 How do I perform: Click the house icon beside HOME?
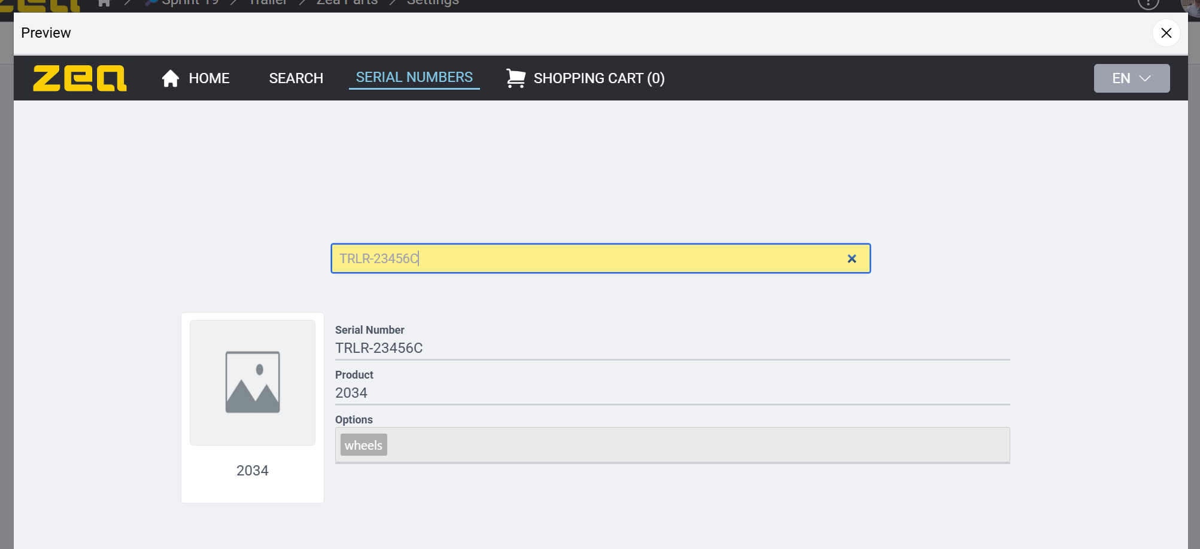[171, 78]
